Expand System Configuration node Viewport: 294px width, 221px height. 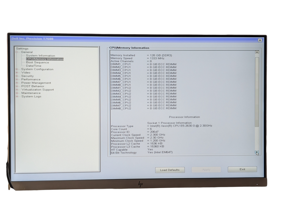[x=17, y=69]
